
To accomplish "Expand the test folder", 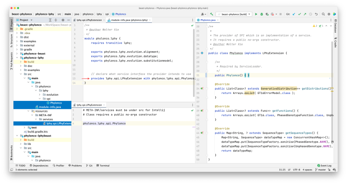I will [25, 127].
